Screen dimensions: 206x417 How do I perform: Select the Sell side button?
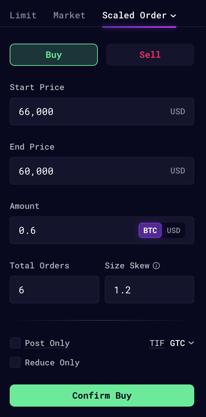click(150, 55)
